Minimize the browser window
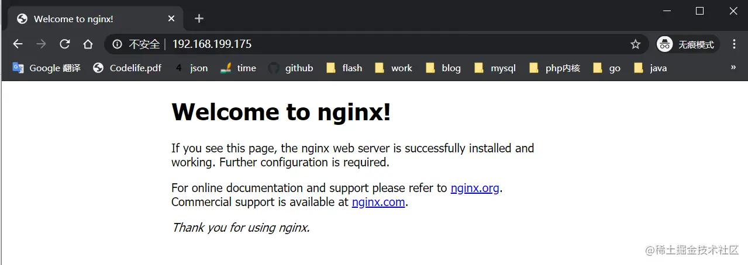748x265 pixels. click(666, 11)
